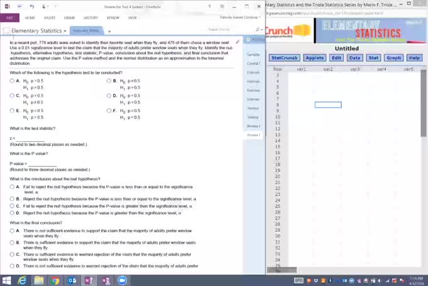Expand the Elementary Statistics notebook dropdown
The width and height of the screenshot is (428, 286).
(65, 31)
